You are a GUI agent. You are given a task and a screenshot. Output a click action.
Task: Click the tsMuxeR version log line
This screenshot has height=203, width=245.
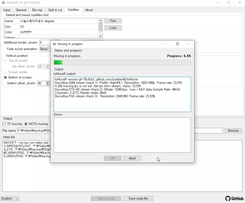pyautogui.click(x=97, y=79)
